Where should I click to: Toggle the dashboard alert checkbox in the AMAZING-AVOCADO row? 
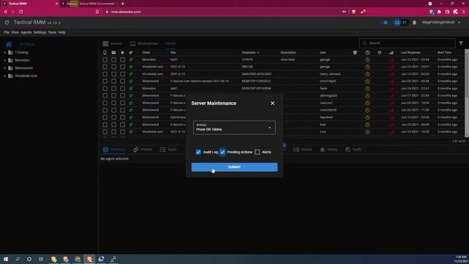tap(122, 74)
